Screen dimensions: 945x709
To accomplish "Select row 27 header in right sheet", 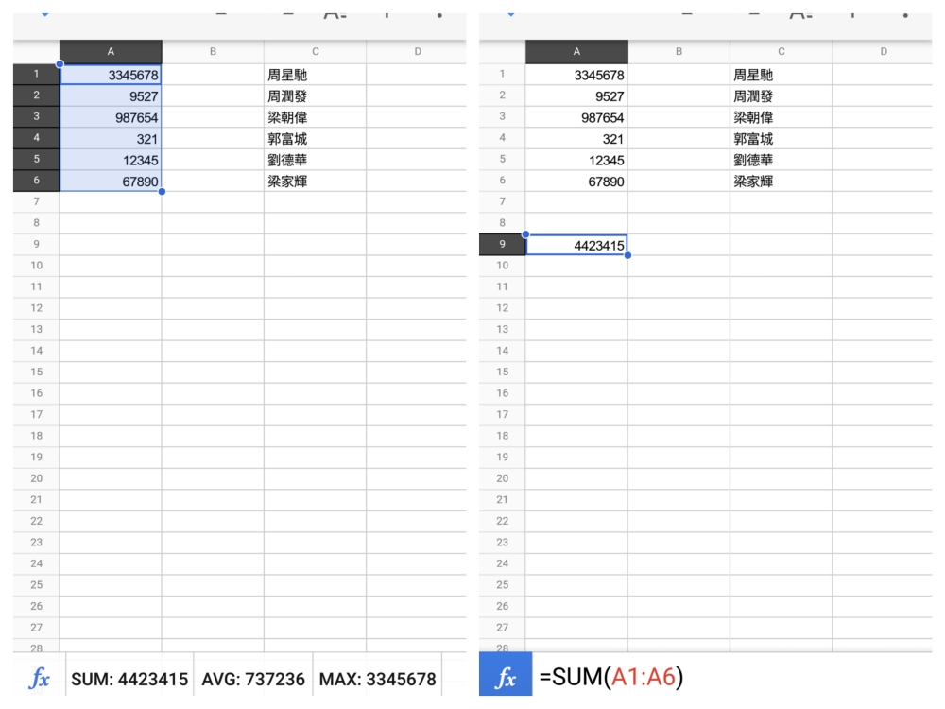I will point(502,627).
